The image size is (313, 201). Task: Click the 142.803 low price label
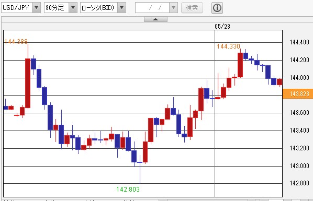pyautogui.click(x=128, y=189)
